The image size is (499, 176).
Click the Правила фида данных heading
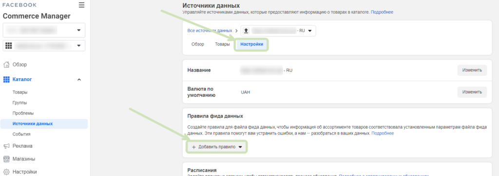(x=215, y=116)
